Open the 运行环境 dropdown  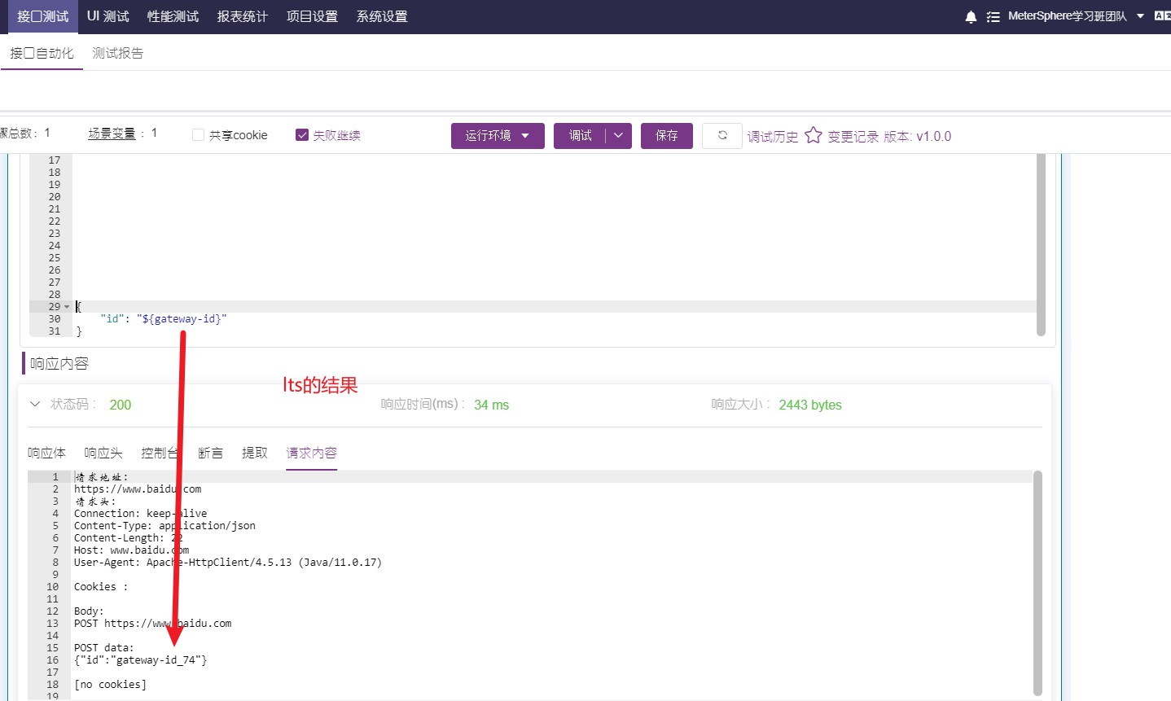tap(498, 135)
